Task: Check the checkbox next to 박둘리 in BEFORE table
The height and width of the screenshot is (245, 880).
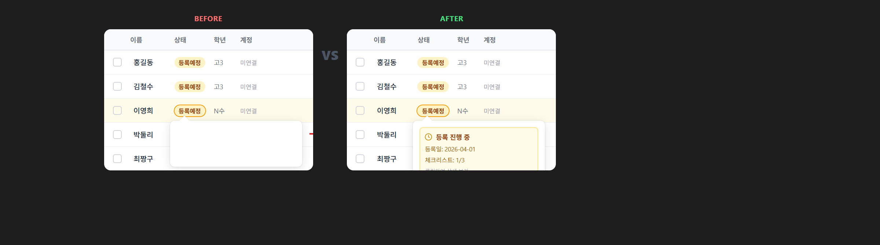Action: click(x=117, y=134)
